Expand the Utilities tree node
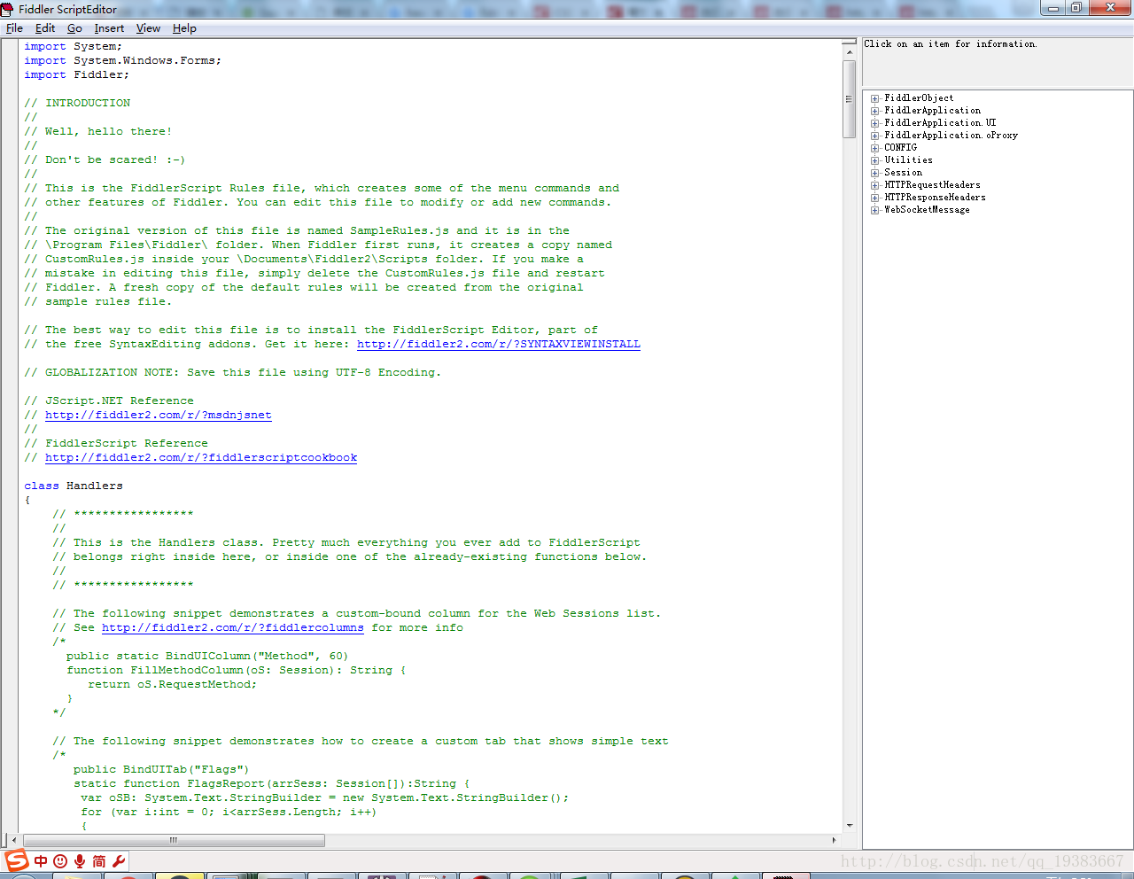Image resolution: width=1134 pixels, height=879 pixels. click(874, 160)
